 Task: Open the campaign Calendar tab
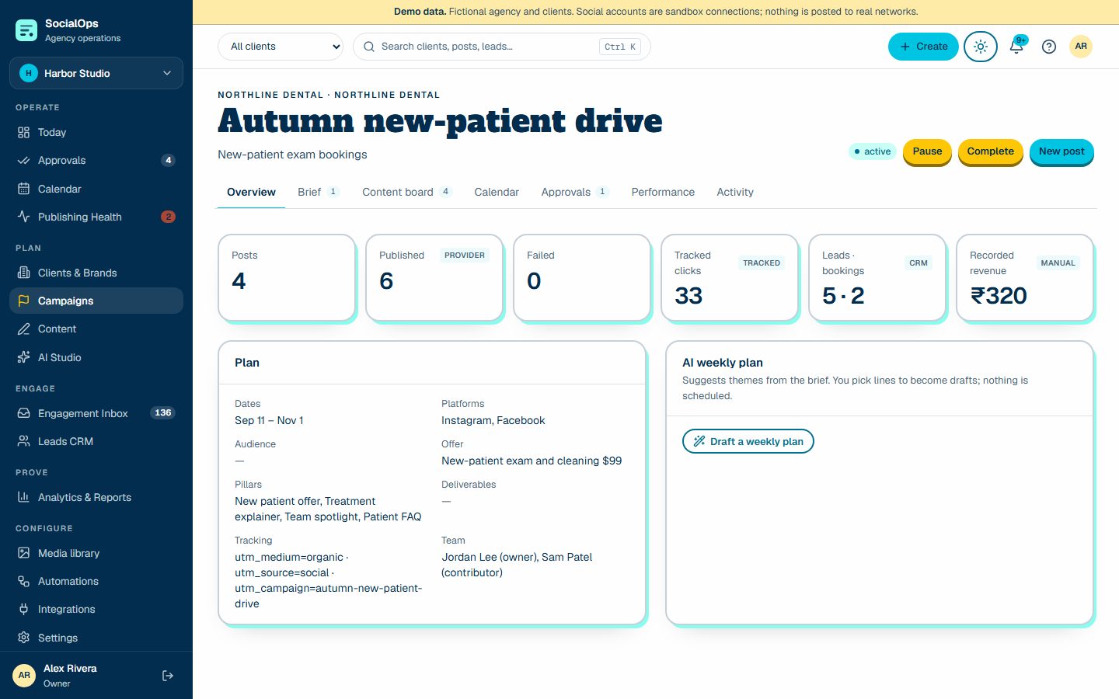click(x=497, y=192)
